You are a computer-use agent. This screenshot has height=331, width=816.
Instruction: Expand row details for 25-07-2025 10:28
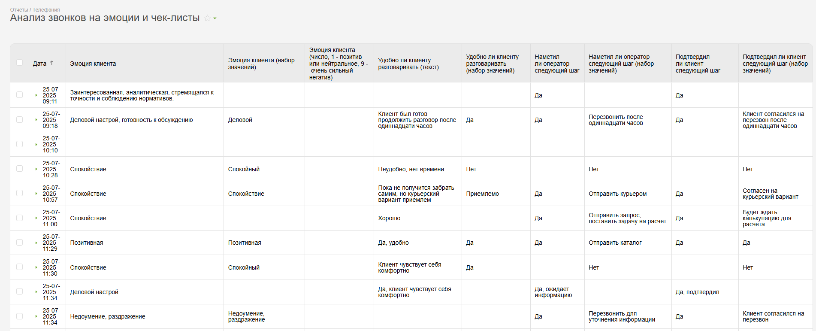[36, 169]
